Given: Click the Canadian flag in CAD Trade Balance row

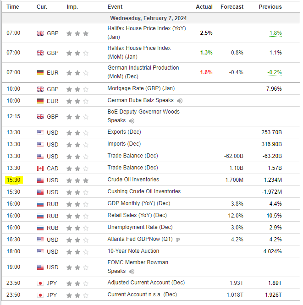Looking at the screenshot, I should [x=40, y=168].
